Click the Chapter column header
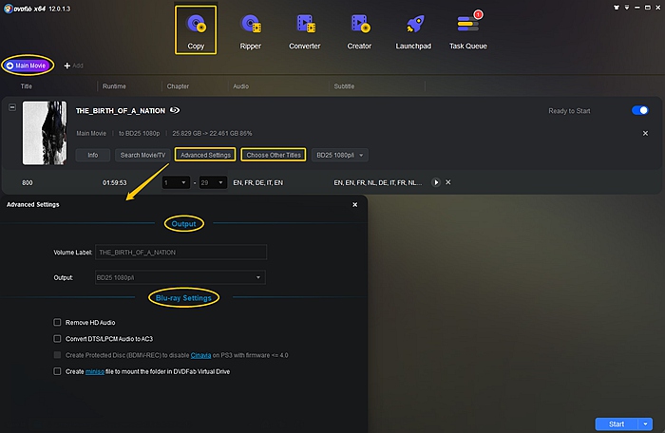The height and width of the screenshot is (433, 665). pos(178,86)
